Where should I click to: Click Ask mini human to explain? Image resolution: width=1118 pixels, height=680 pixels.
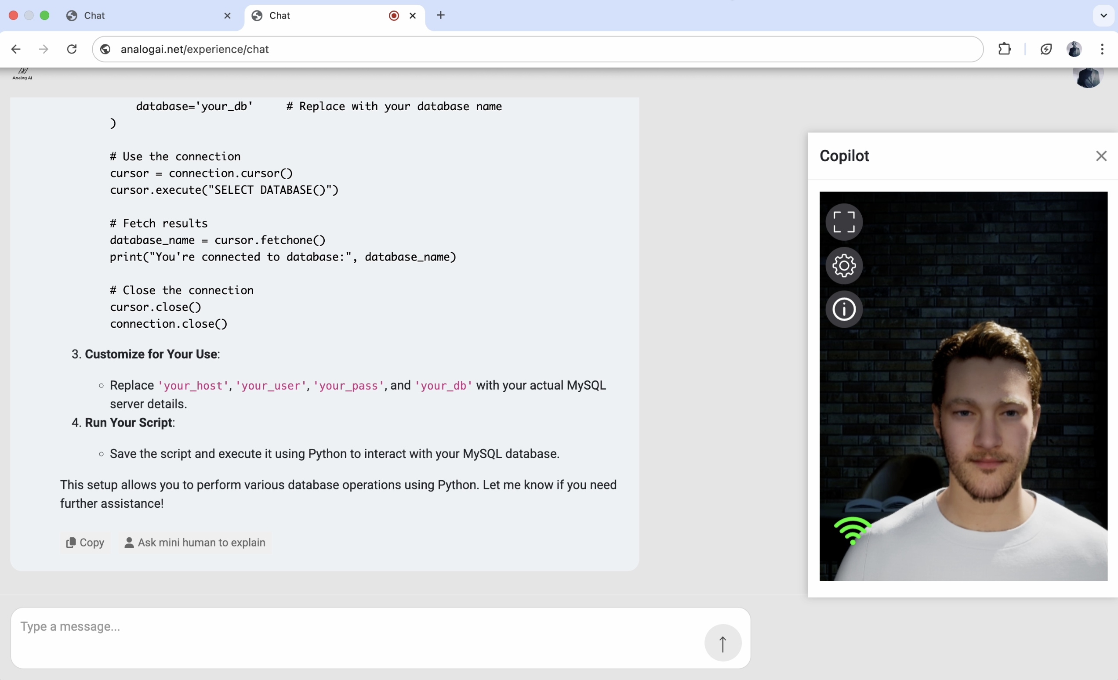pyautogui.click(x=195, y=542)
